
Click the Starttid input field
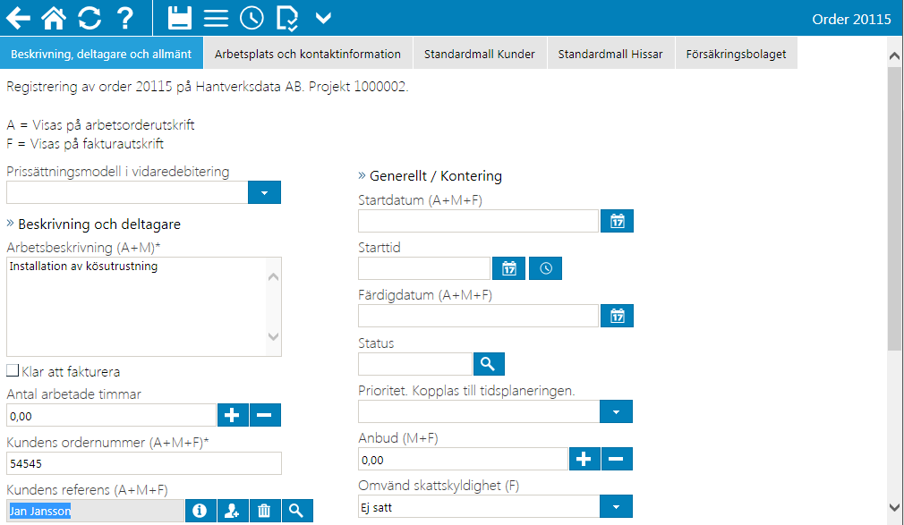[x=423, y=268]
